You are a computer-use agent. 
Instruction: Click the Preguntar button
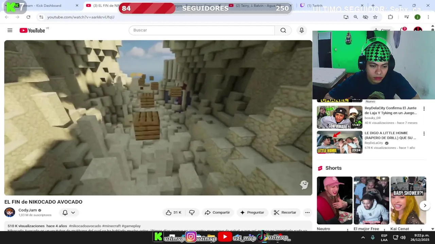click(x=252, y=212)
